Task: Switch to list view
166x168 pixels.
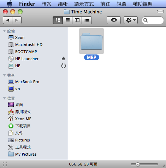Action: click(x=67, y=20)
